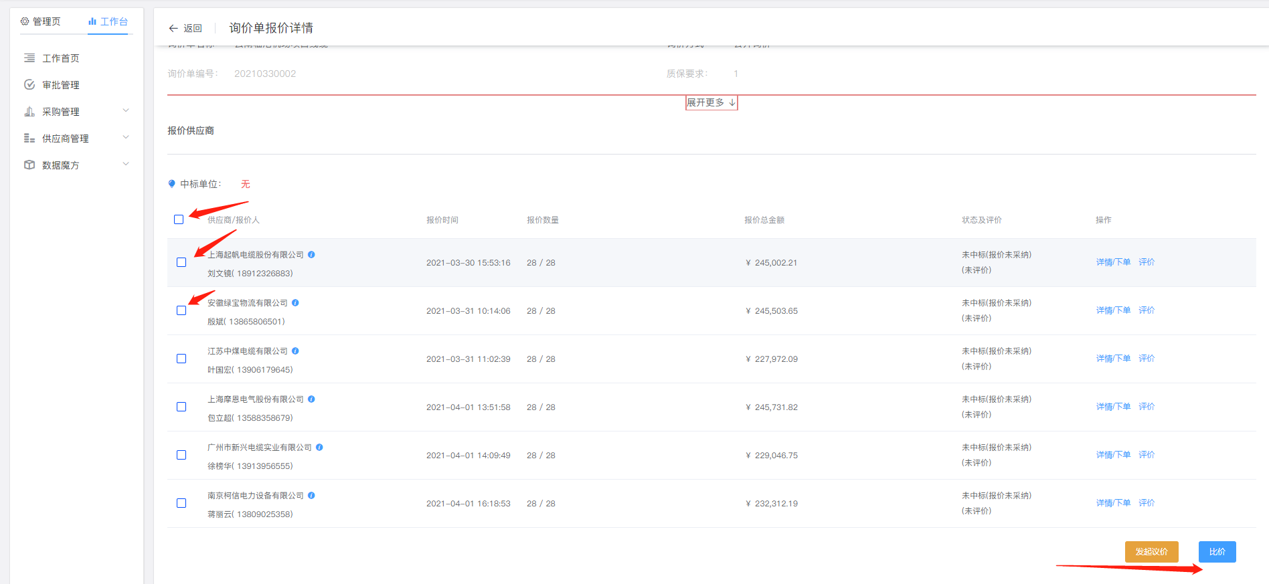Click info icon beside 安徽绿宝物流有限公司

click(295, 303)
